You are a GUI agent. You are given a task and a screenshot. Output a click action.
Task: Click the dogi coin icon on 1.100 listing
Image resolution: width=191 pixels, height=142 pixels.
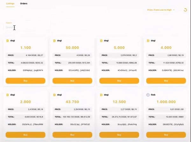8,41
